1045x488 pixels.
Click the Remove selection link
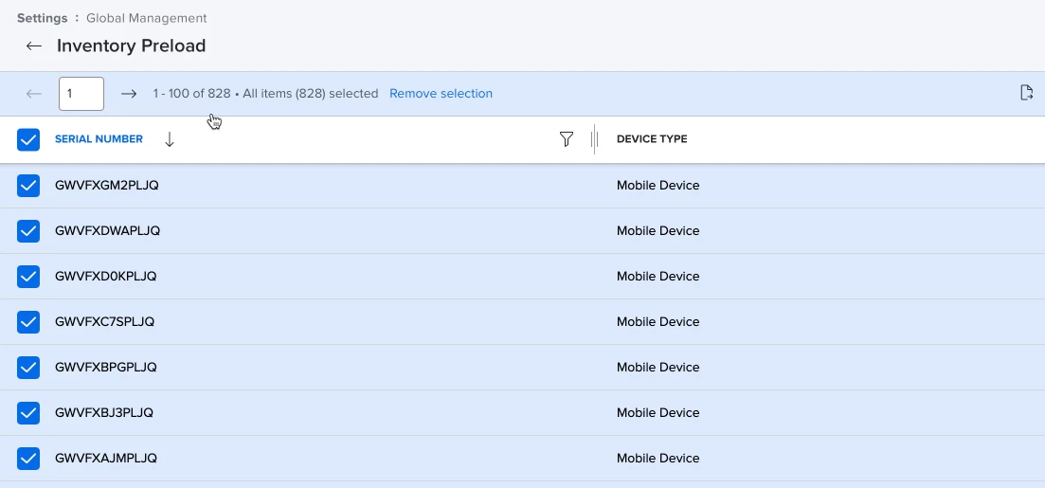tap(441, 93)
